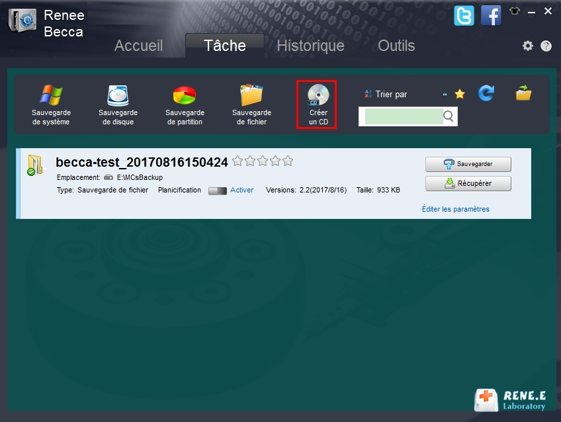This screenshot has height=422, width=561.
Task: Rate becca-test task three stars
Action: pyautogui.click(x=263, y=161)
